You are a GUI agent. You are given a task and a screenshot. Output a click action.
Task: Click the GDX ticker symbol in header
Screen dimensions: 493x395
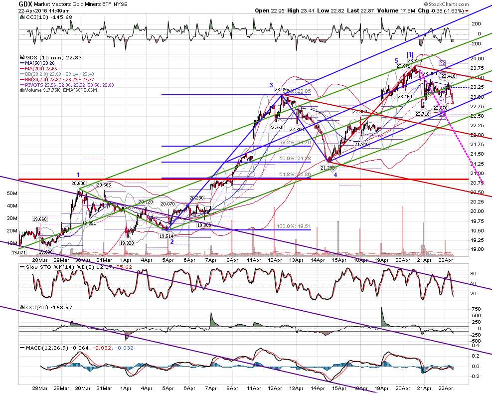[x=25, y=4]
